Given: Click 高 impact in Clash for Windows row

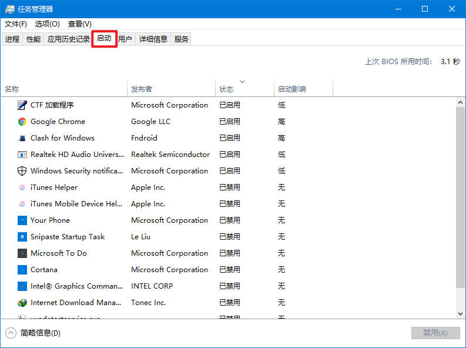Looking at the screenshot, I should (281, 138).
